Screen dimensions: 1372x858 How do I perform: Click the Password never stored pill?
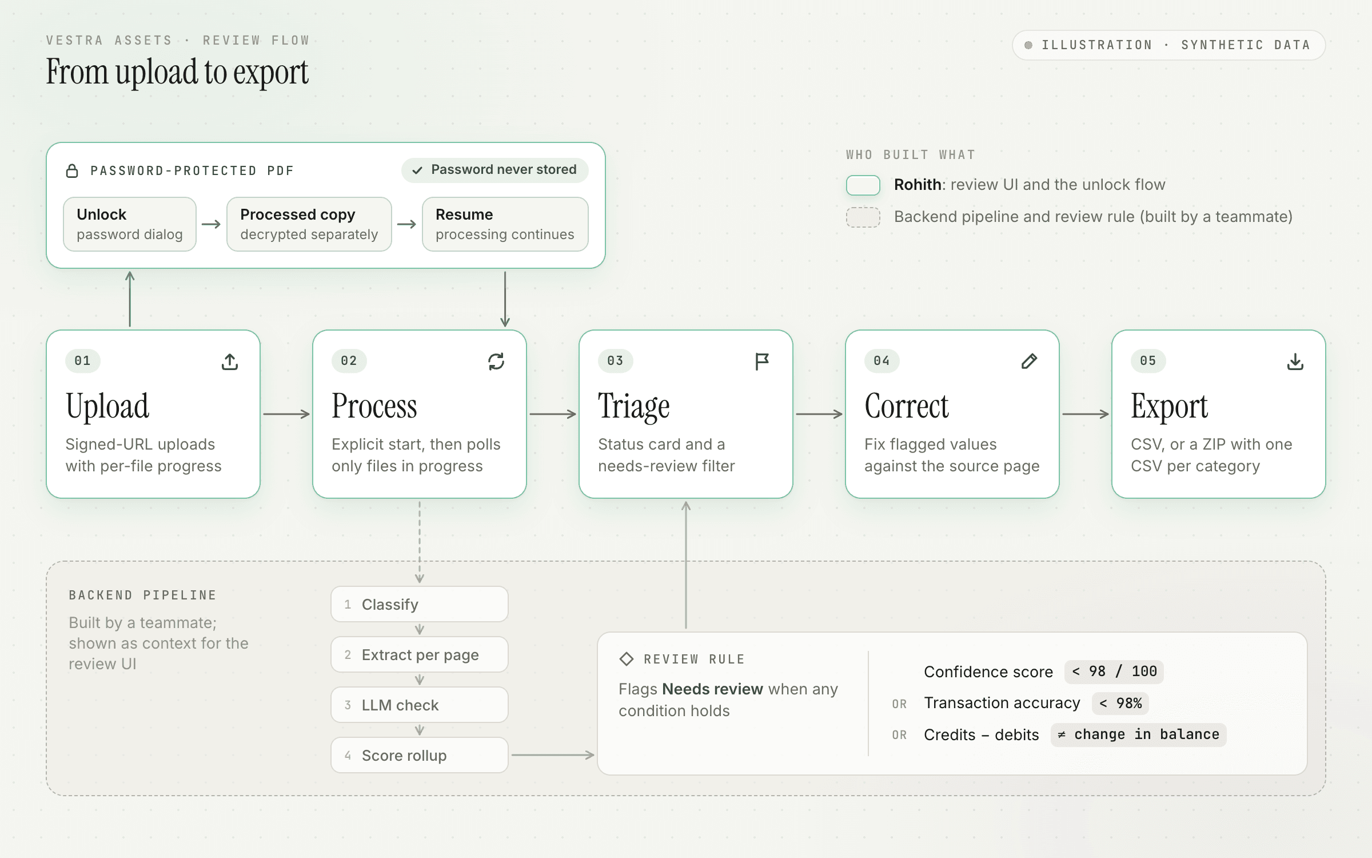point(495,170)
